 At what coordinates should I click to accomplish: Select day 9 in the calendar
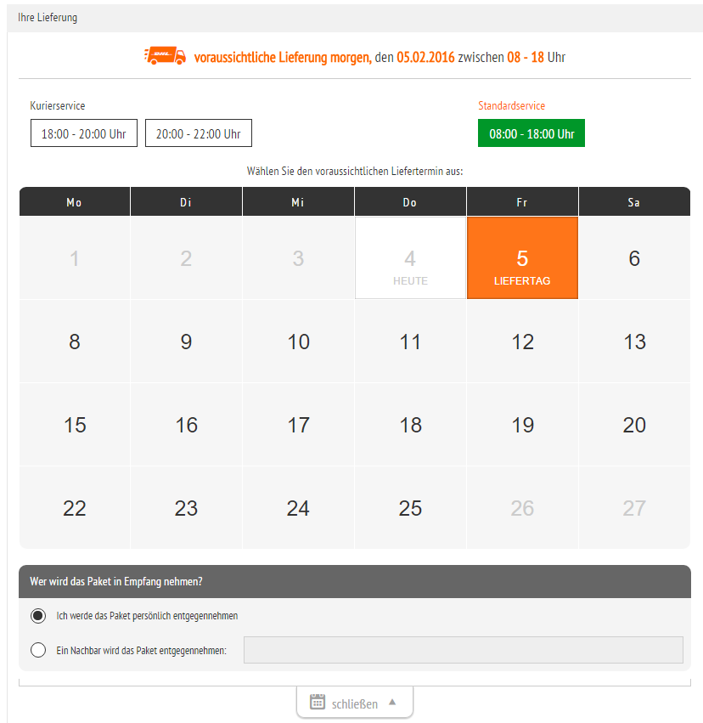click(x=186, y=342)
